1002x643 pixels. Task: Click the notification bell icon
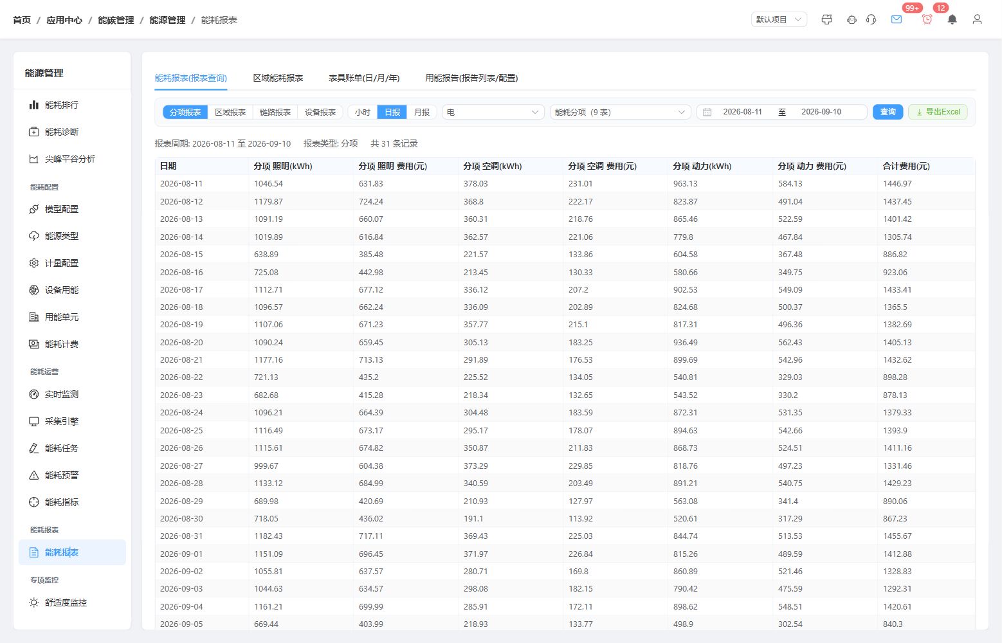952,19
